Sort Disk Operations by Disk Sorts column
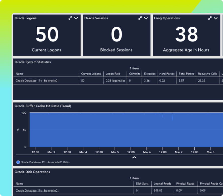 pos(142,184)
